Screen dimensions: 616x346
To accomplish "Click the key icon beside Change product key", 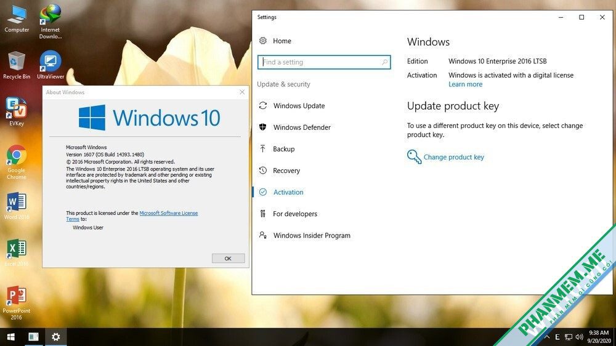I will (414, 157).
